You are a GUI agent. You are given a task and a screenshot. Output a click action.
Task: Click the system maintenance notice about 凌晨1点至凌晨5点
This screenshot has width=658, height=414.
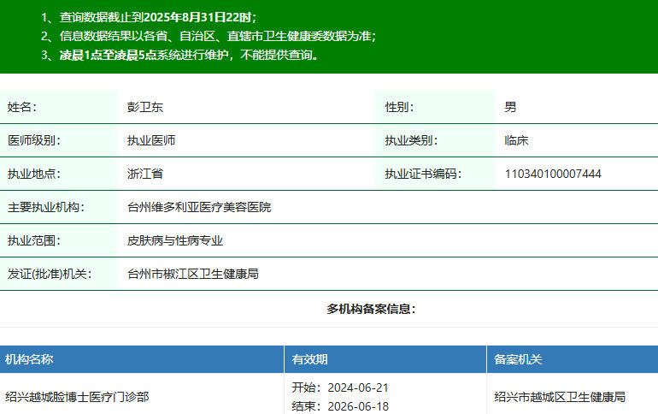pos(183,55)
